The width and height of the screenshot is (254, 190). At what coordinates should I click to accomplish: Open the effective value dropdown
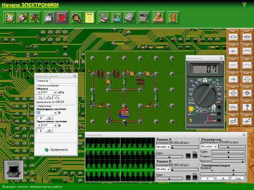pyautogui.click(x=56, y=126)
